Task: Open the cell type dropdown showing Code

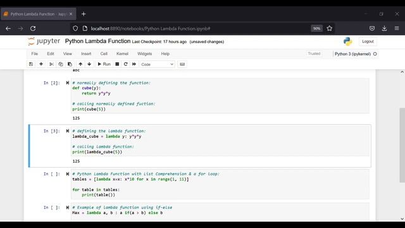Action: (157, 65)
